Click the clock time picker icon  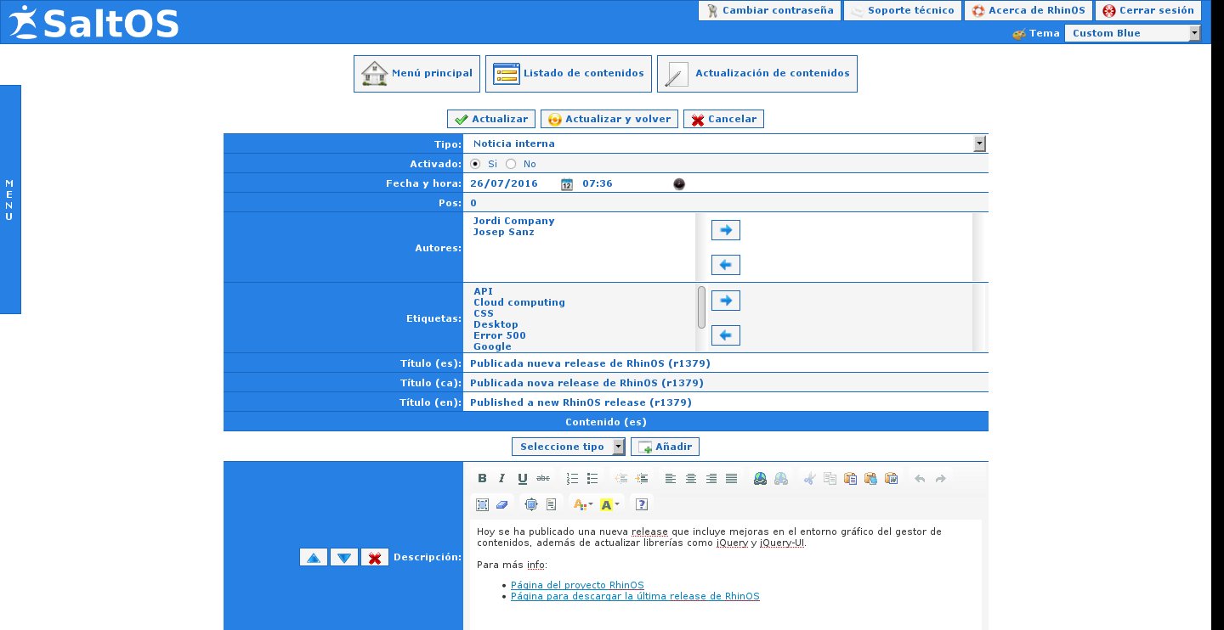coord(679,184)
